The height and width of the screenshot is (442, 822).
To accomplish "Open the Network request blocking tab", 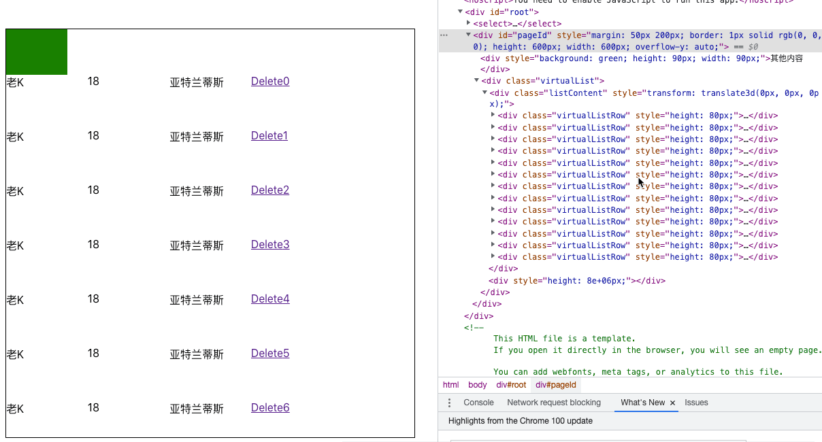I will (x=554, y=403).
